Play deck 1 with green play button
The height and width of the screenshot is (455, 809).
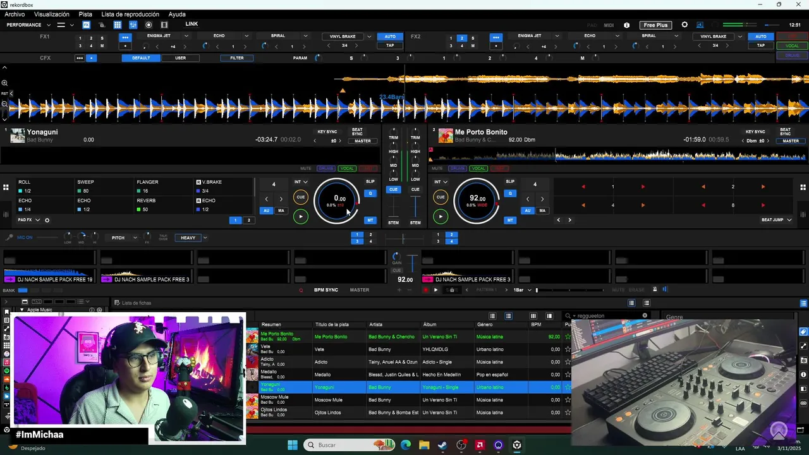pos(301,216)
